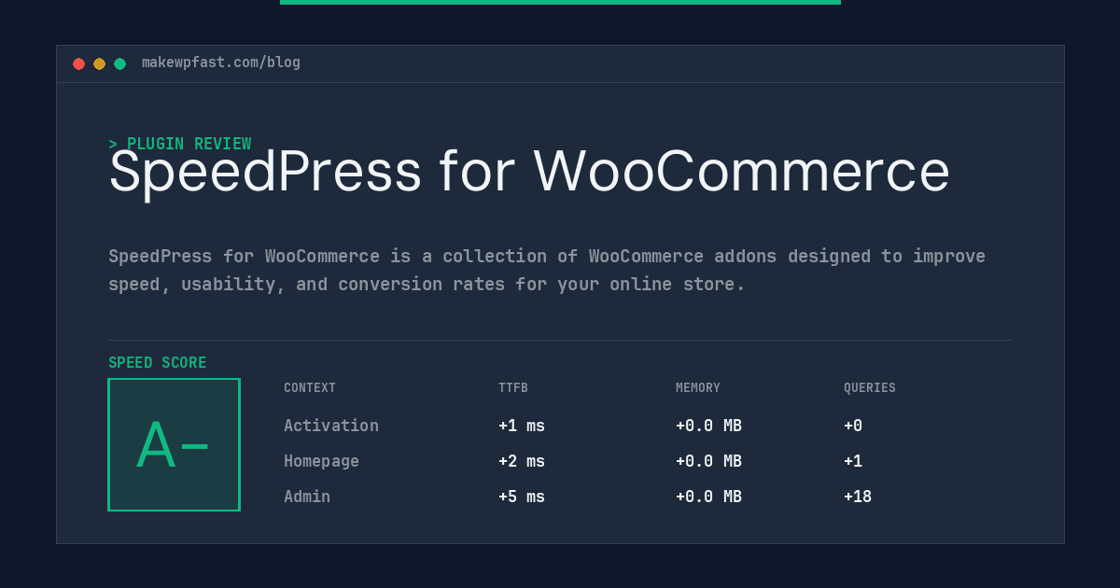
Task: Click the Activation TTFB value +1 ms
Action: (x=522, y=426)
